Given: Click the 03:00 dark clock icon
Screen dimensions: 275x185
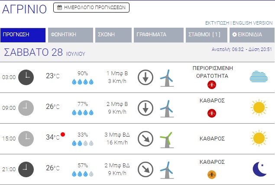Looking at the screenshot, I should tap(26, 77).
